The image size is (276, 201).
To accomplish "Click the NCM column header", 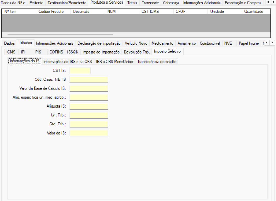I will pyautogui.click(x=122, y=12).
